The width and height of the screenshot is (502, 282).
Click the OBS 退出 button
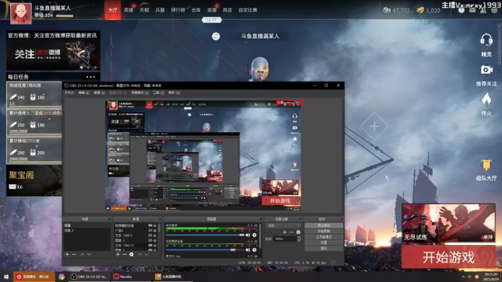point(323,248)
